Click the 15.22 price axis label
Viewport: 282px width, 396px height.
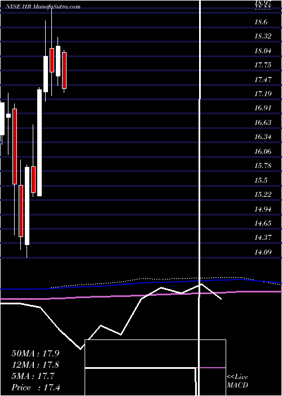tap(263, 195)
